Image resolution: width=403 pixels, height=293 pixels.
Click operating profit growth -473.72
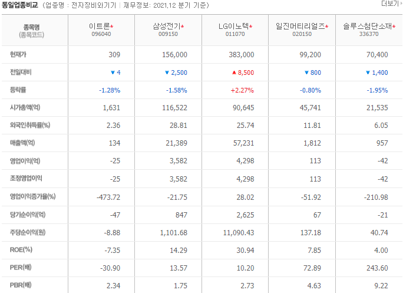coord(108,197)
